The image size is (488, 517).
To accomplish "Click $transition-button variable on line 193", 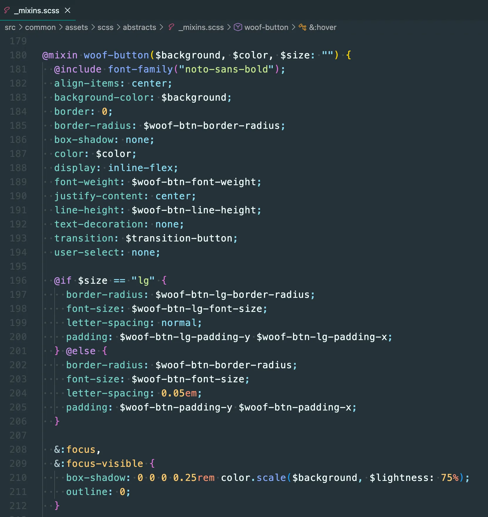I will click(x=179, y=238).
